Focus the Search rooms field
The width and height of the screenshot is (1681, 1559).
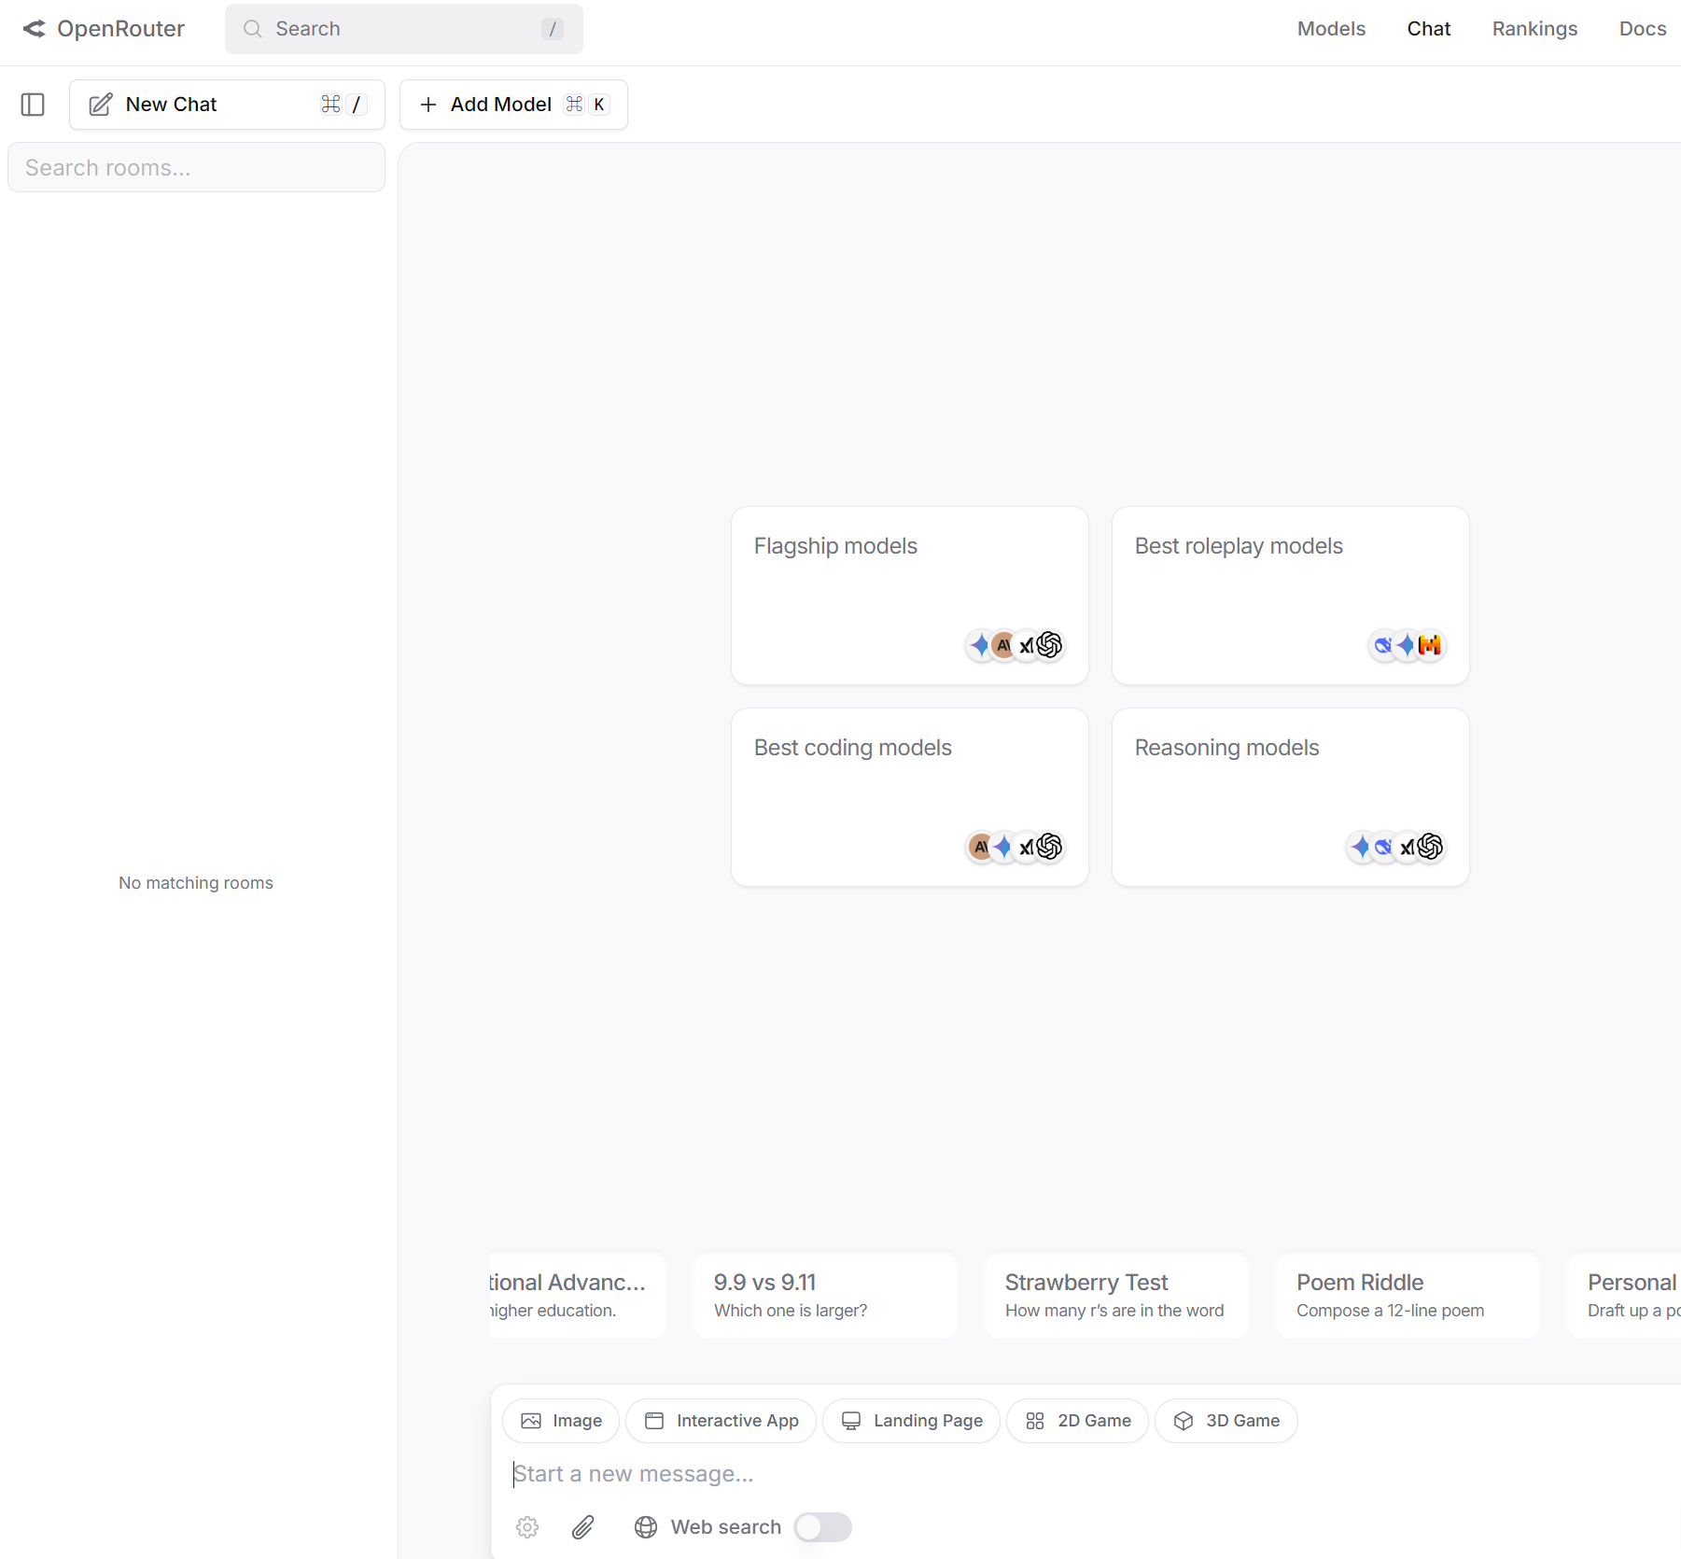tap(196, 168)
